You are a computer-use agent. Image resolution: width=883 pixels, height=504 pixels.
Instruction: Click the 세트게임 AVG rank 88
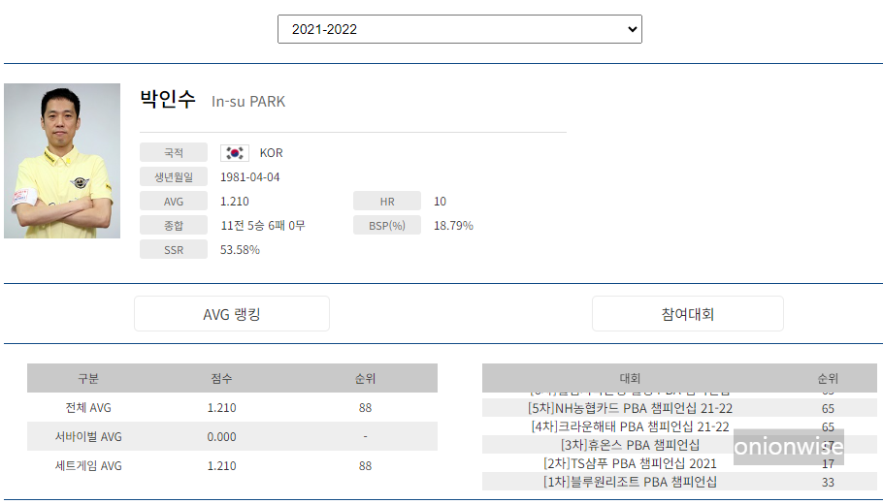(365, 466)
